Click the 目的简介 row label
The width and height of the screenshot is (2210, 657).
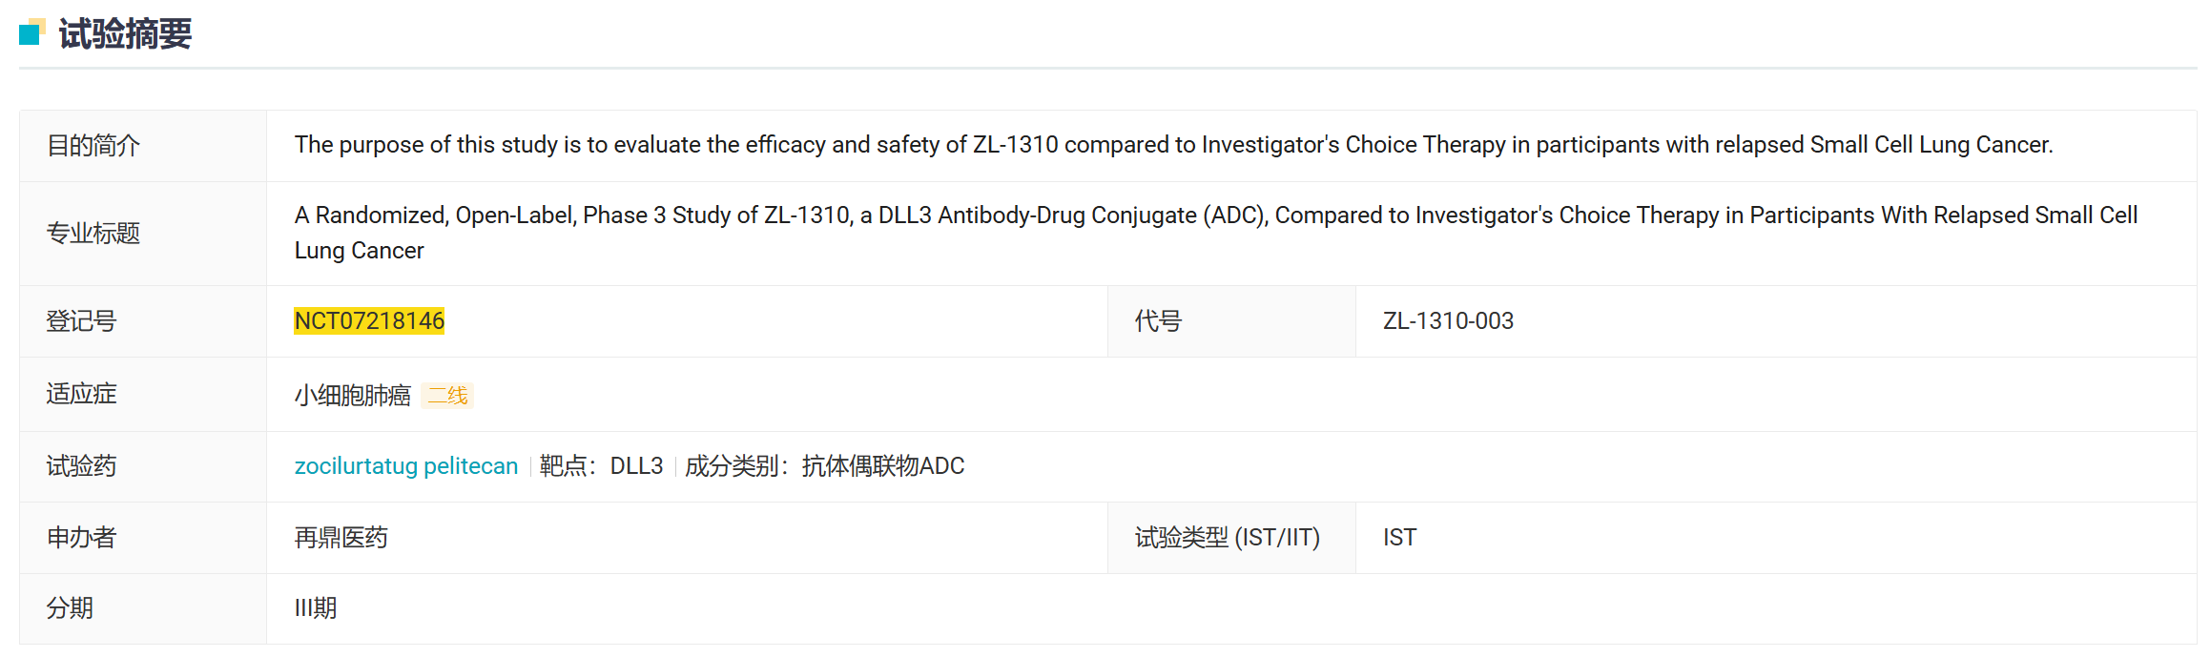point(93,146)
